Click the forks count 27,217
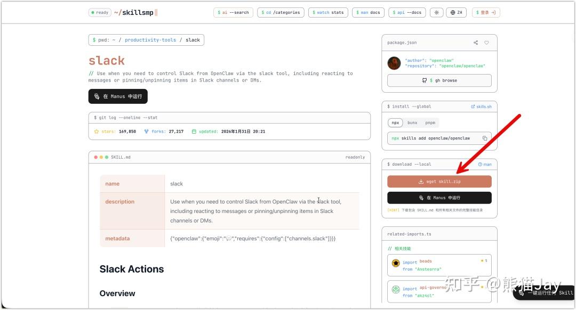Image resolution: width=576 pixels, height=310 pixels. [176, 132]
